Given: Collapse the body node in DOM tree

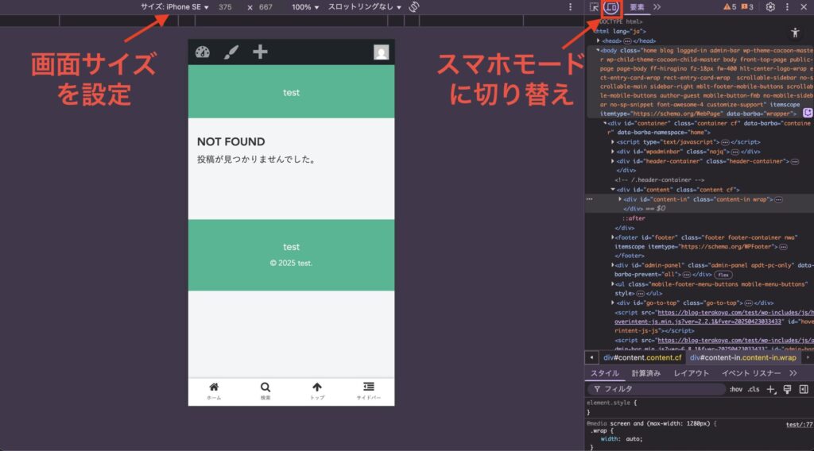Looking at the screenshot, I should point(598,50).
